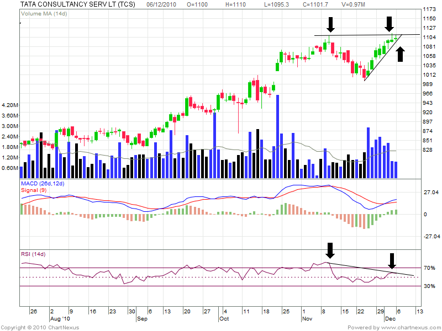The height and width of the screenshot is (331, 442).
Task: Select the TATA CONSULTANCY SERV LT (TCS) title
Action: (x=77, y=4)
